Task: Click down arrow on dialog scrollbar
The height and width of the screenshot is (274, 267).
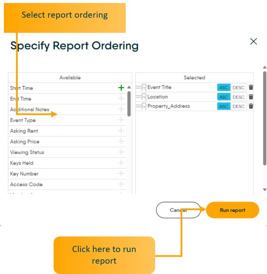Action: tap(264, 189)
